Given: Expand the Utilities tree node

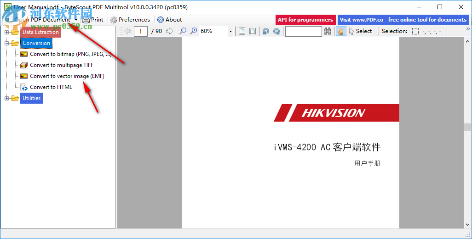Looking at the screenshot, I should (6, 98).
